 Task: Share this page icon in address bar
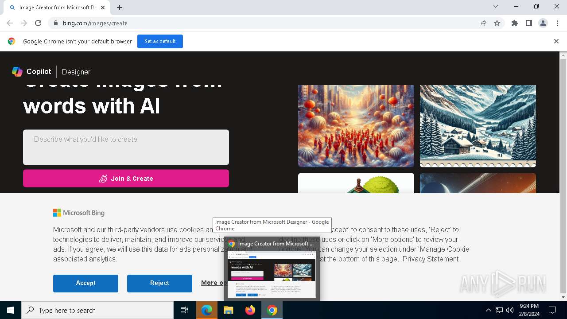[483, 23]
